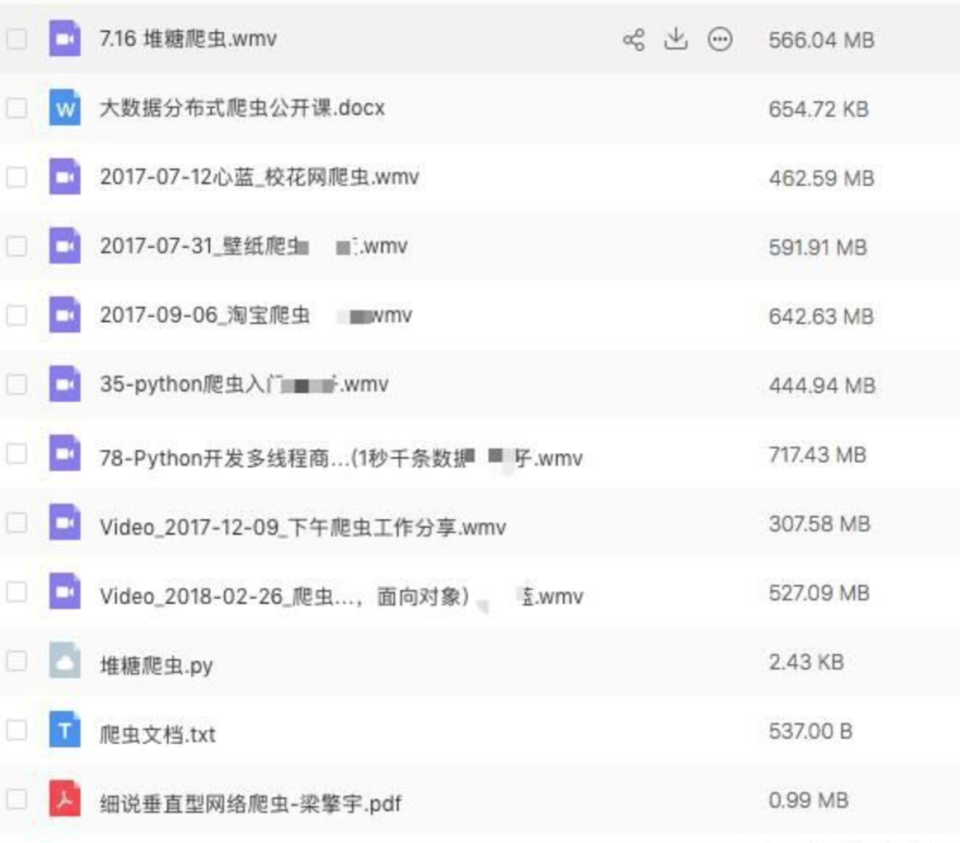Check the box for 2017-07-12心蓝_校花网爬虫.wmv
This screenshot has height=843, width=960.
17,177
